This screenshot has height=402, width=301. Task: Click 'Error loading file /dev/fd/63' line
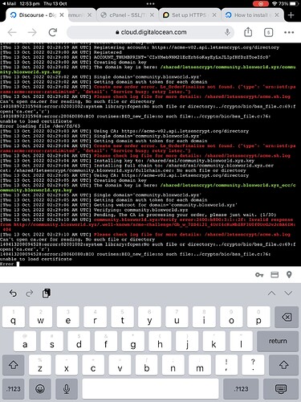pyautogui.click(x=40, y=126)
